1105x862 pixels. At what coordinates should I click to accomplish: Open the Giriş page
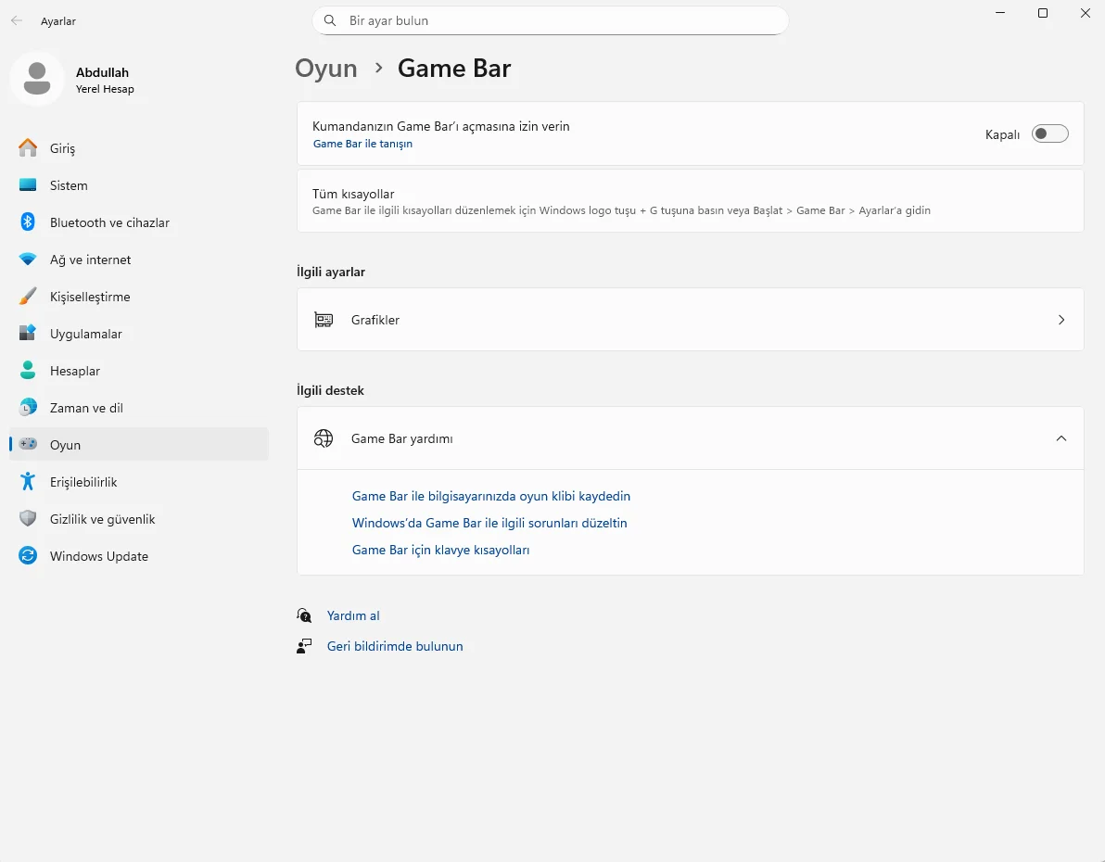[x=139, y=148]
